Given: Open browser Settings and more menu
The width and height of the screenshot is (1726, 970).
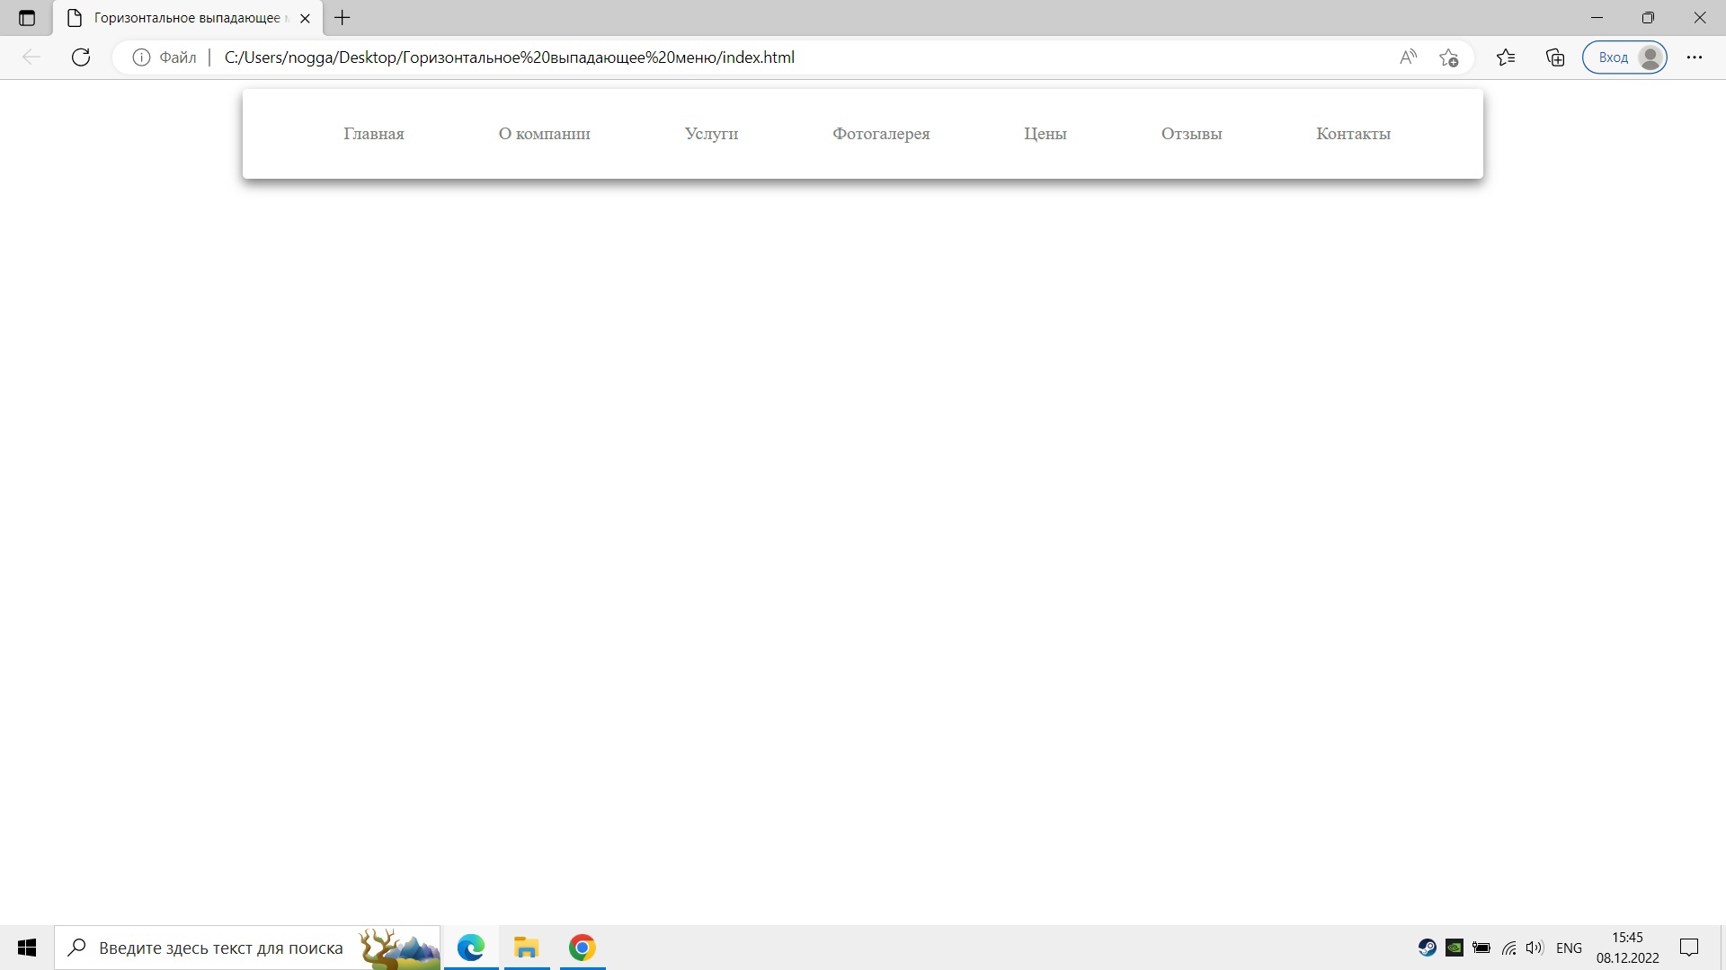Looking at the screenshot, I should (1695, 57).
